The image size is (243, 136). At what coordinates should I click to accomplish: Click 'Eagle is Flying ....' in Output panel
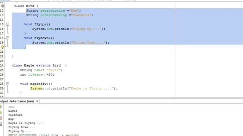(26, 123)
